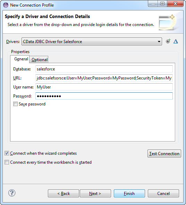Viewport: 186px width, 205px height.
Task: Open the Drivers dropdown arrow
Action: tap(159, 42)
